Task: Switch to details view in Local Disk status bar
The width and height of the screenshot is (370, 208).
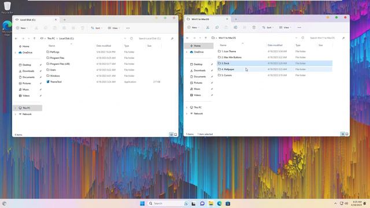Action: click(x=171, y=135)
